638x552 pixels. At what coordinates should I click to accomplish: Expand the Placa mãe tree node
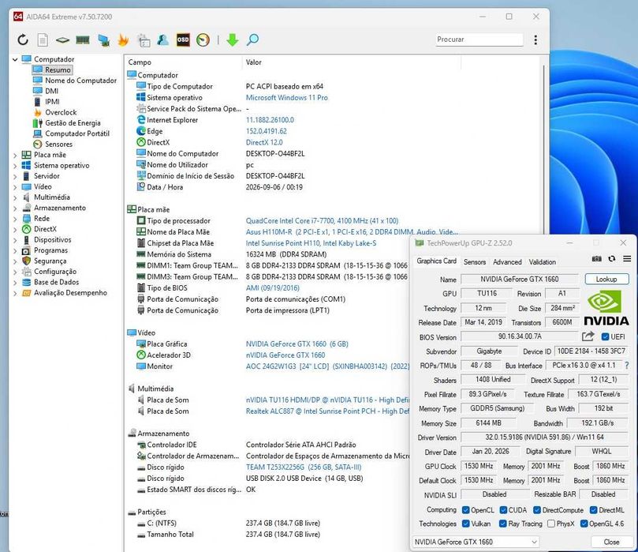15,156
